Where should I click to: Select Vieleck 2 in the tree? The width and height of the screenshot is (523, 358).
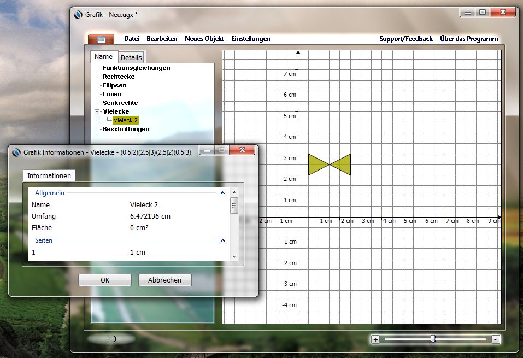(x=125, y=120)
